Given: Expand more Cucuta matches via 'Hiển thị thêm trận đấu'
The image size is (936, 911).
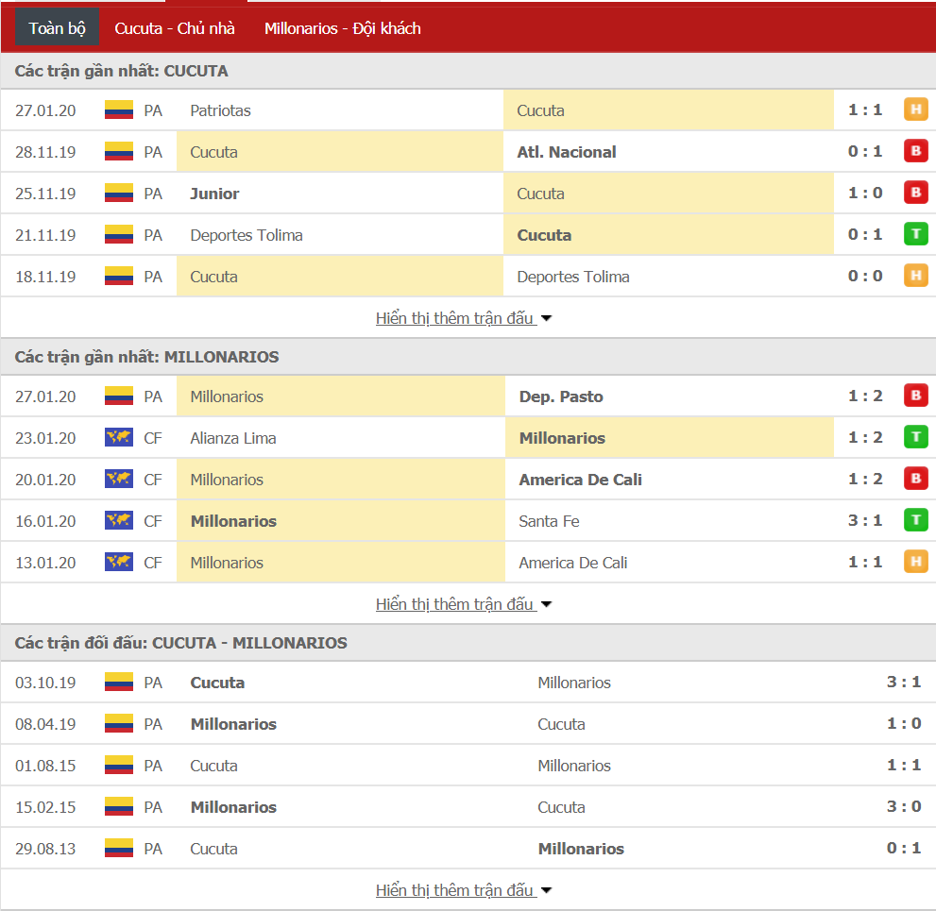Looking at the screenshot, I should click(463, 318).
